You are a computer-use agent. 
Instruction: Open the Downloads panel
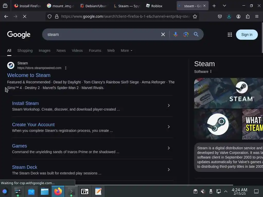pyautogui.click(x=229, y=16)
